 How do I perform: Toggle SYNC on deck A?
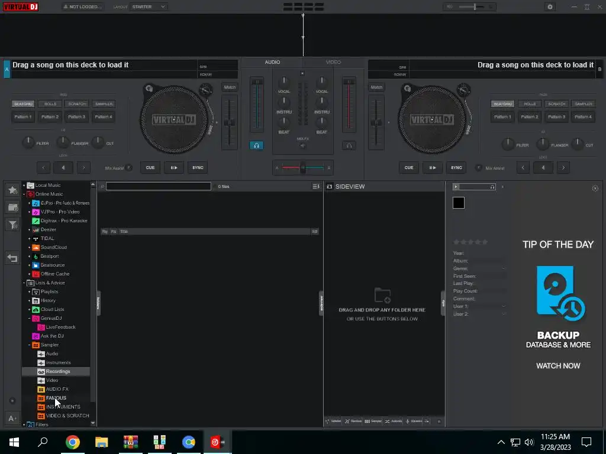click(x=198, y=167)
